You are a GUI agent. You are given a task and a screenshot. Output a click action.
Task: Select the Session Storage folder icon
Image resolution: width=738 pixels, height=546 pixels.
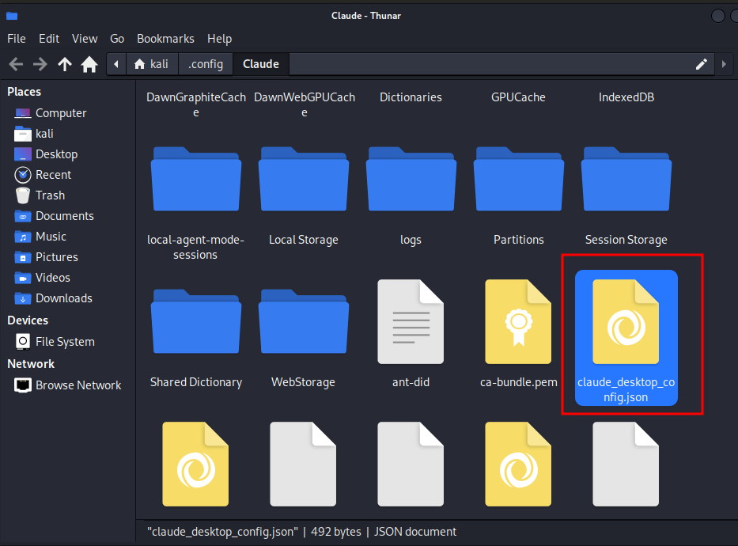(x=626, y=179)
